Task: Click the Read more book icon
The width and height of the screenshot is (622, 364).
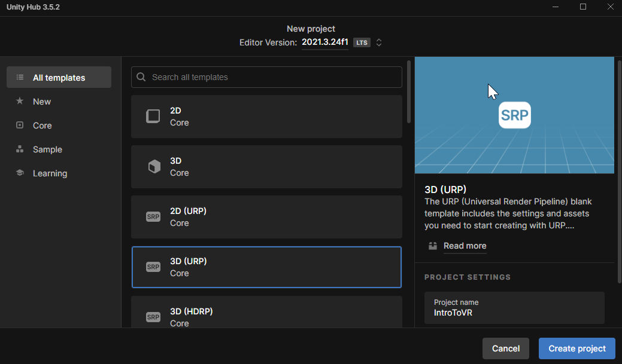Action: click(x=432, y=246)
